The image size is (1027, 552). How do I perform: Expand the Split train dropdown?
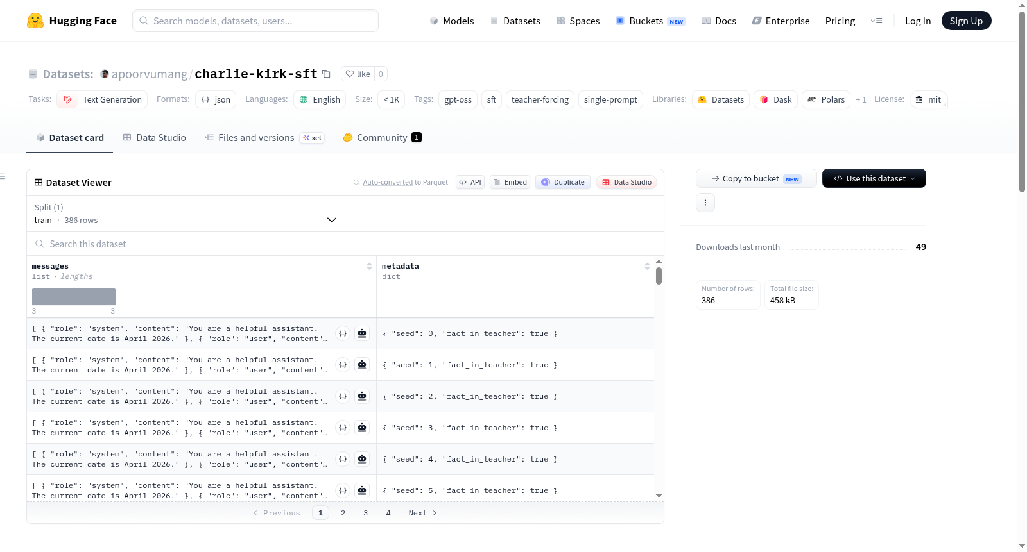[186, 213]
